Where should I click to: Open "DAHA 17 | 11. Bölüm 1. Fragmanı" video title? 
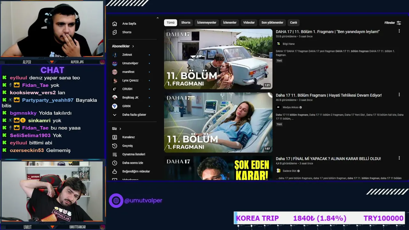click(x=328, y=32)
